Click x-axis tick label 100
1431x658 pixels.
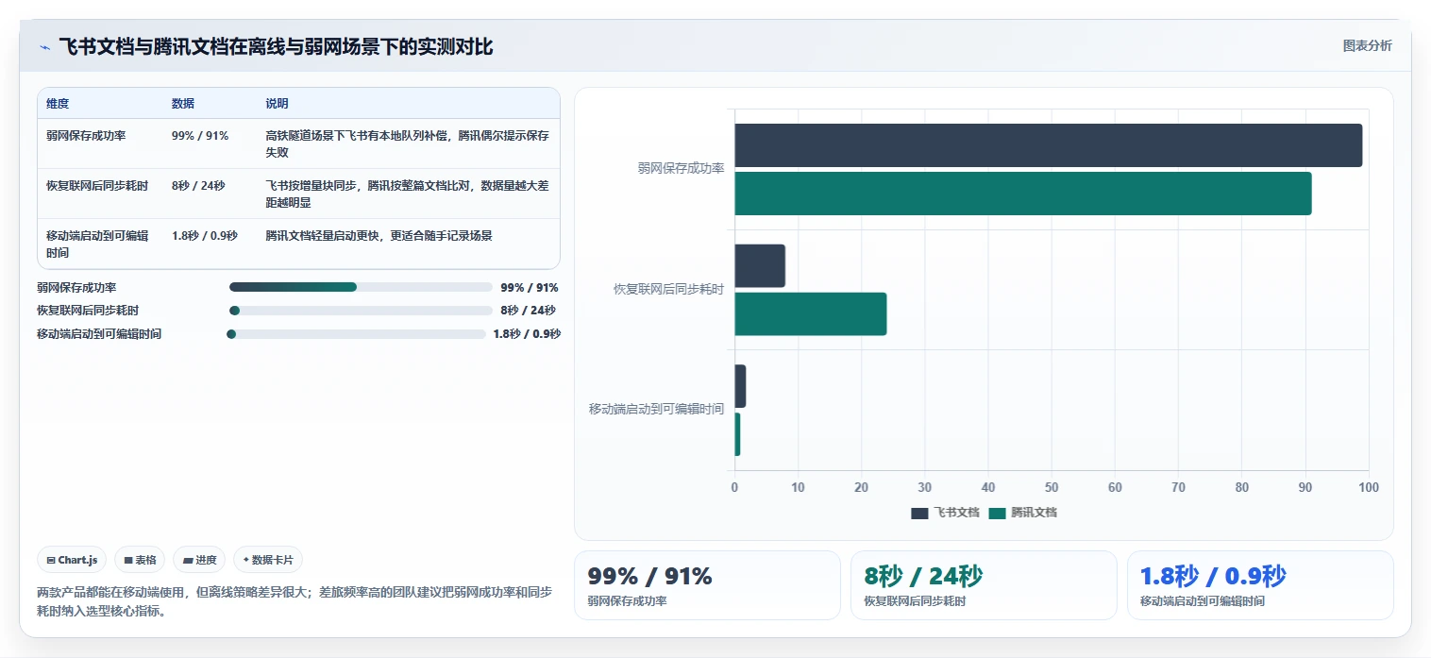coord(1369,487)
